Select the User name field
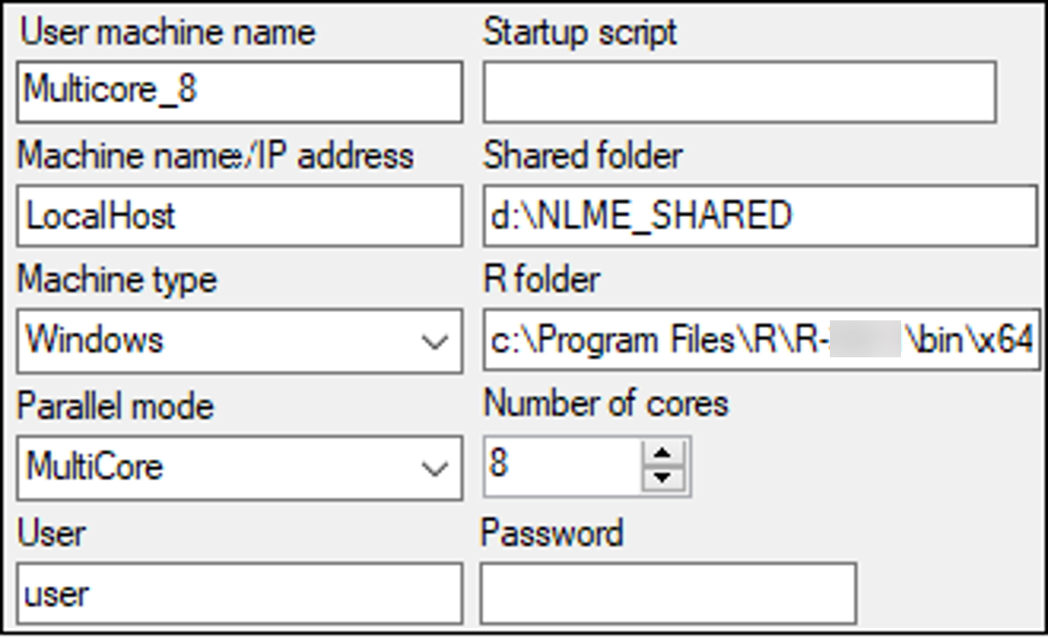 click(240, 594)
